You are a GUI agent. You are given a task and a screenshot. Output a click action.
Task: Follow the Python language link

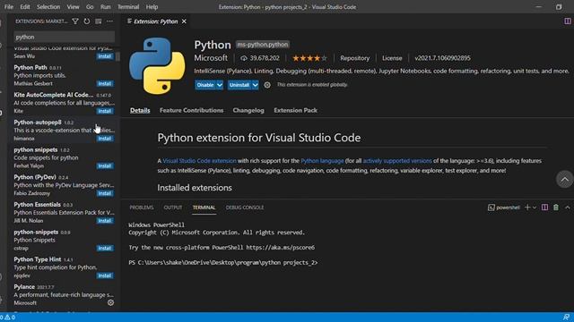[x=322, y=161]
